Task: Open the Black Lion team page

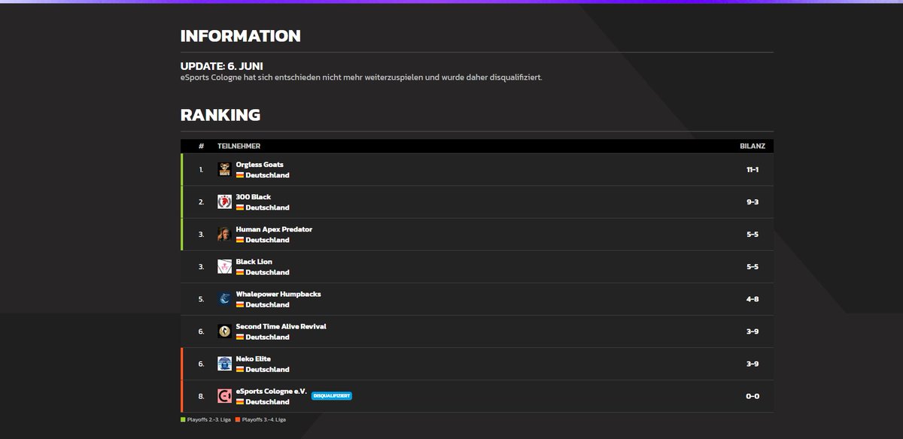Action: tap(254, 262)
